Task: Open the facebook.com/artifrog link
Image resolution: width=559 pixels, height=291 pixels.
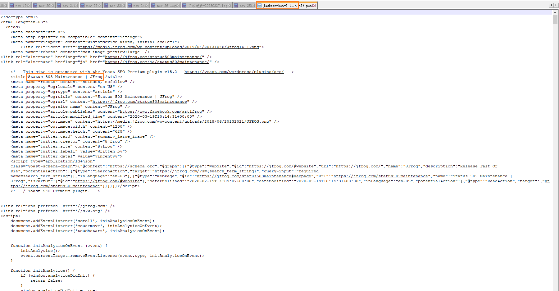Action: (x=161, y=112)
